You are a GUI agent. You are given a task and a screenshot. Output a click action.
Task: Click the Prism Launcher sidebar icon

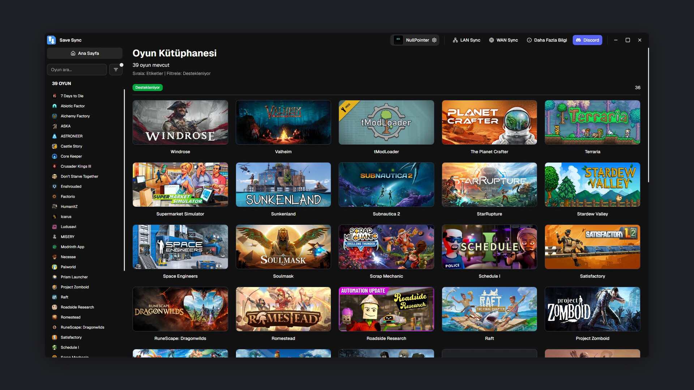[55, 277]
